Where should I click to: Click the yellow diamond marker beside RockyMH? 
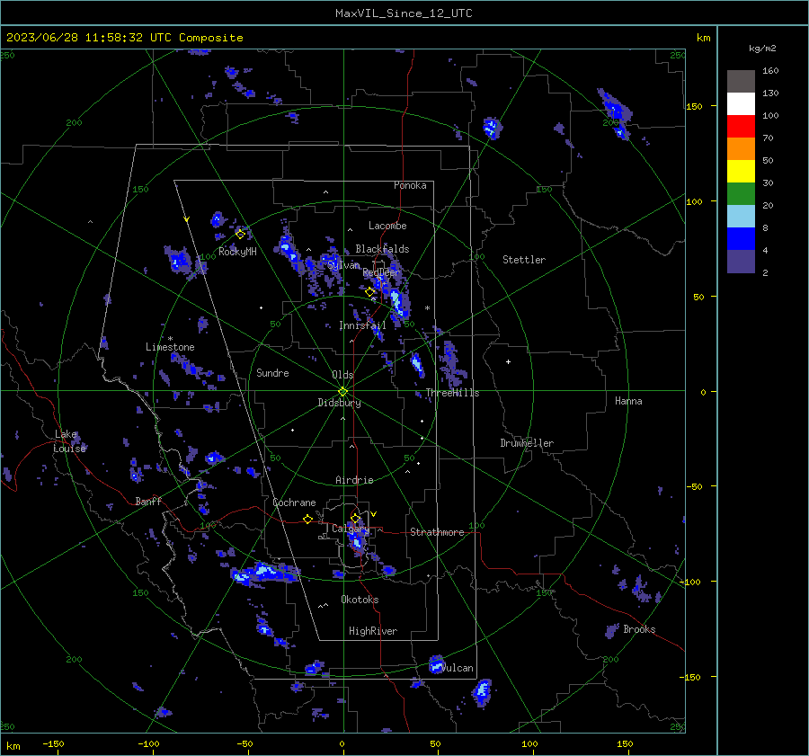(240, 235)
